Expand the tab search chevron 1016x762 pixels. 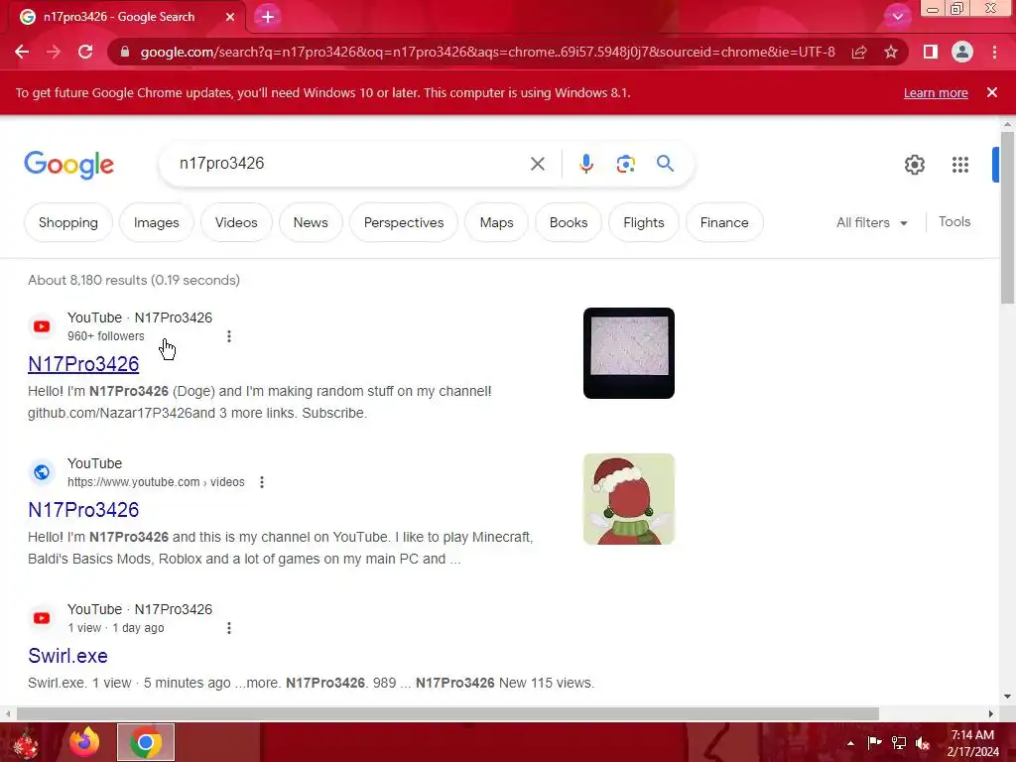897,17
